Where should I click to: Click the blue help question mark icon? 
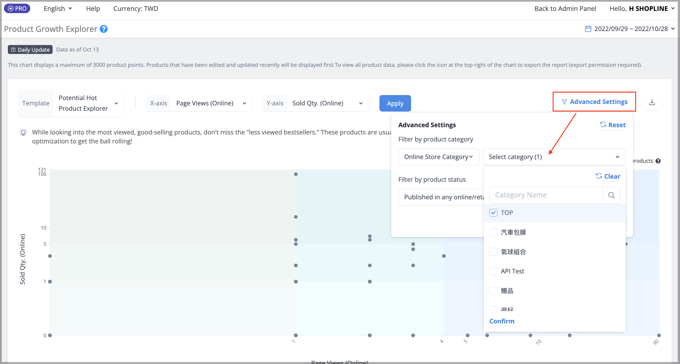(104, 29)
